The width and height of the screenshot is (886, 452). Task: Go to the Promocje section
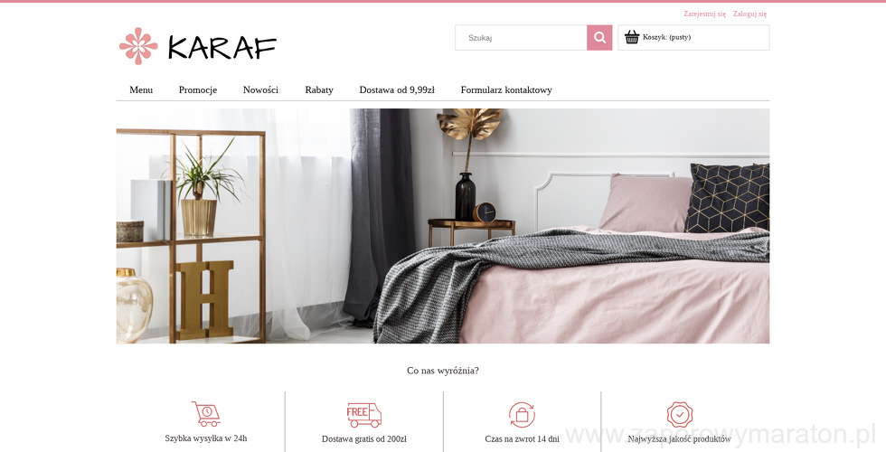[198, 89]
